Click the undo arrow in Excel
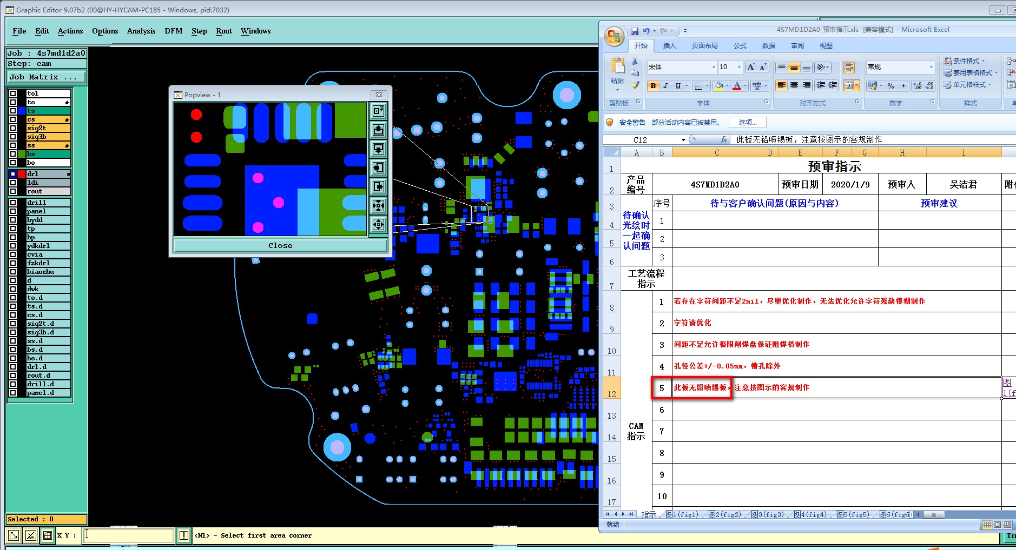The width and height of the screenshot is (1016, 550). [x=646, y=31]
